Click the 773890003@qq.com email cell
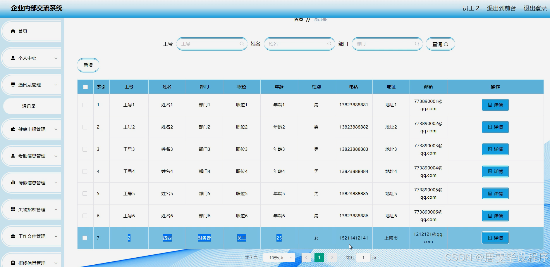 428,149
